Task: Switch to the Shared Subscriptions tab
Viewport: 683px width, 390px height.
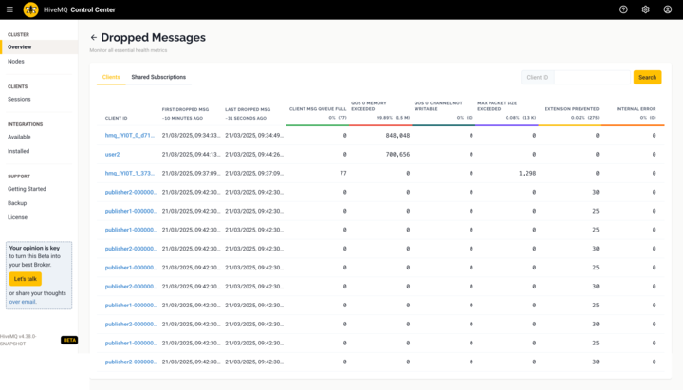Action: coord(158,77)
